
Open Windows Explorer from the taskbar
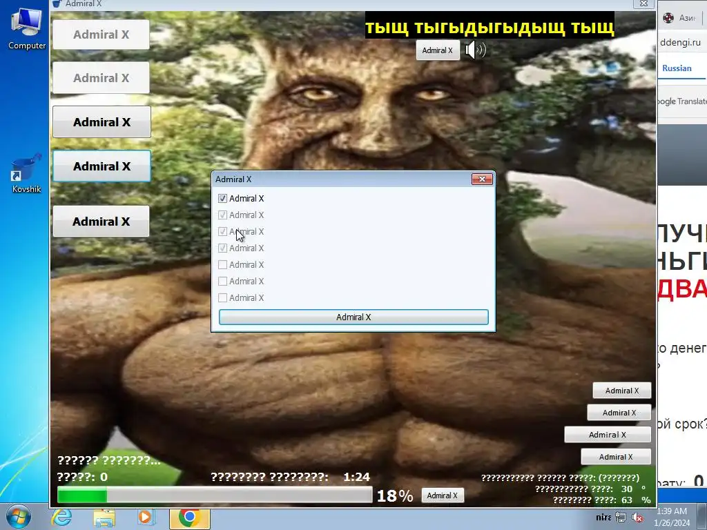(104, 518)
